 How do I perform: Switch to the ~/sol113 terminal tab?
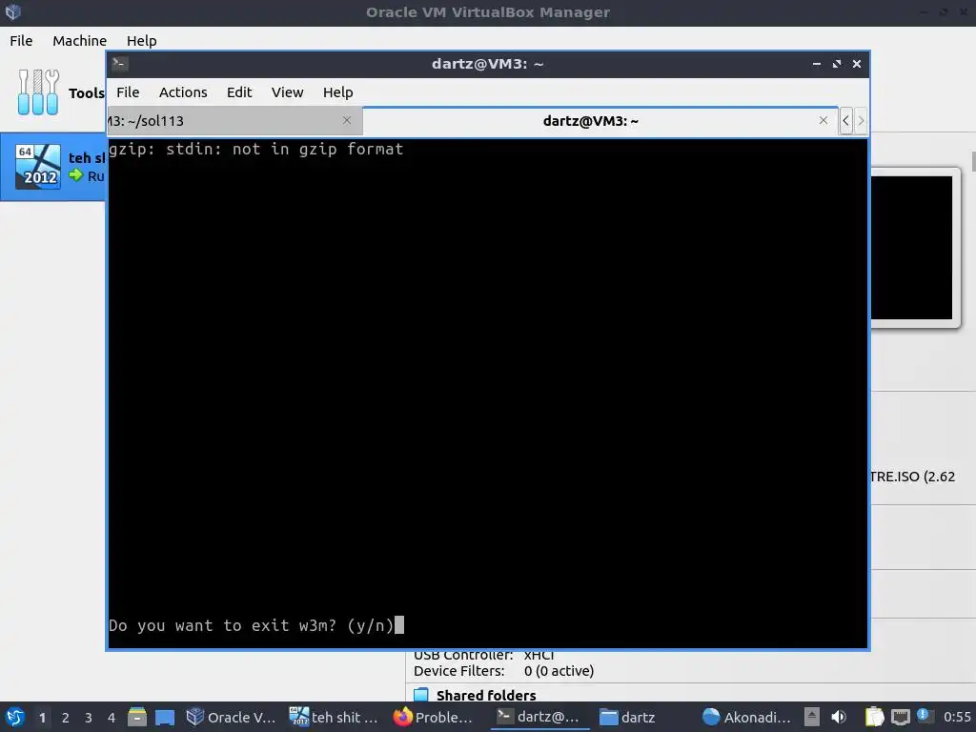click(x=234, y=121)
